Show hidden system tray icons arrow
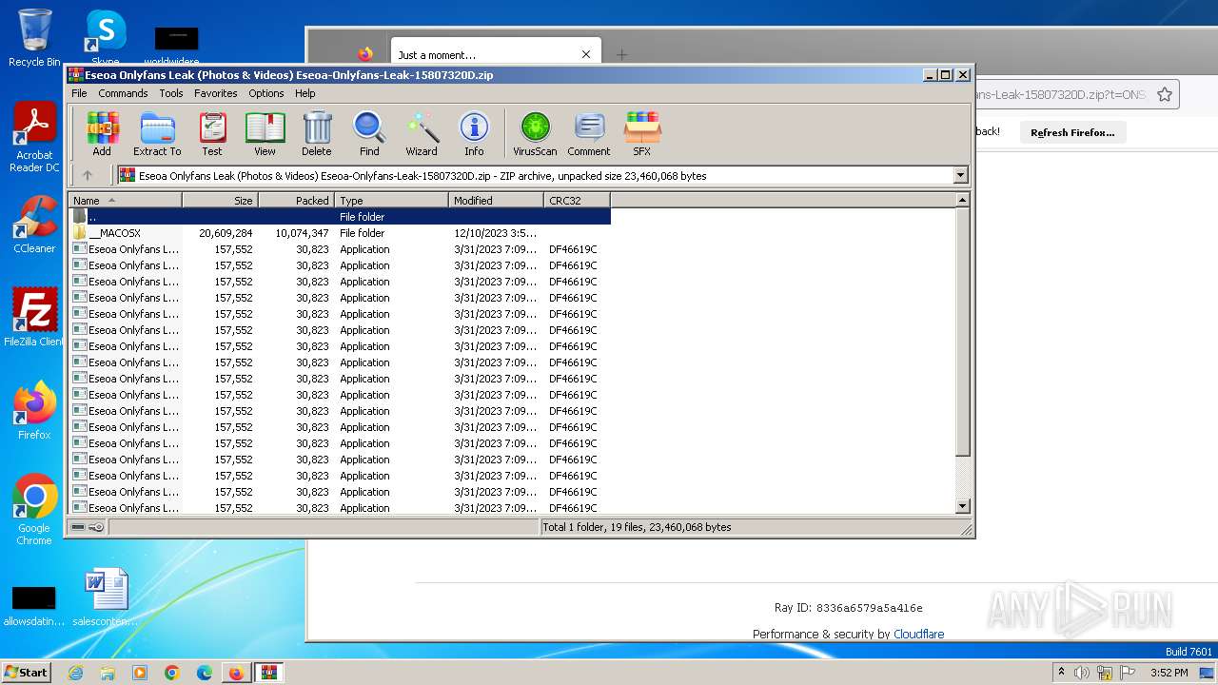This screenshot has height=685, width=1218. click(1061, 673)
